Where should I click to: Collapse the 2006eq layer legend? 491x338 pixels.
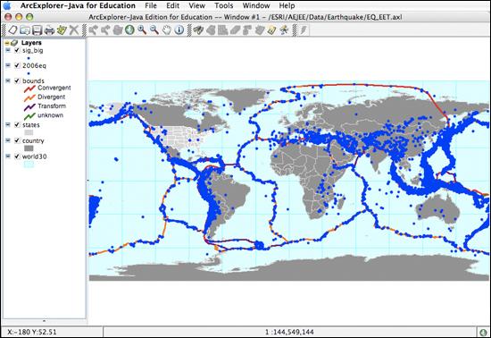click(8, 65)
